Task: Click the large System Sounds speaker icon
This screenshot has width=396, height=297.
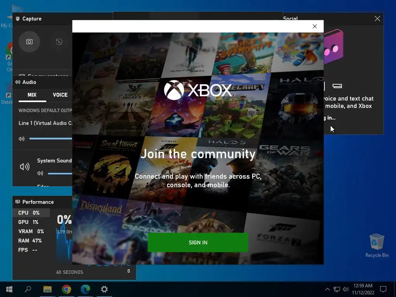Action: tap(24, 167)
